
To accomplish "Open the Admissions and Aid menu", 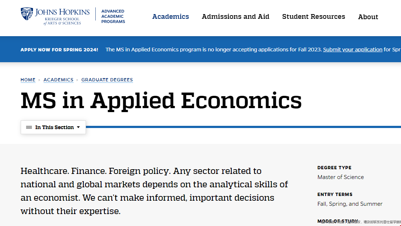I will [x=236, y=17].
